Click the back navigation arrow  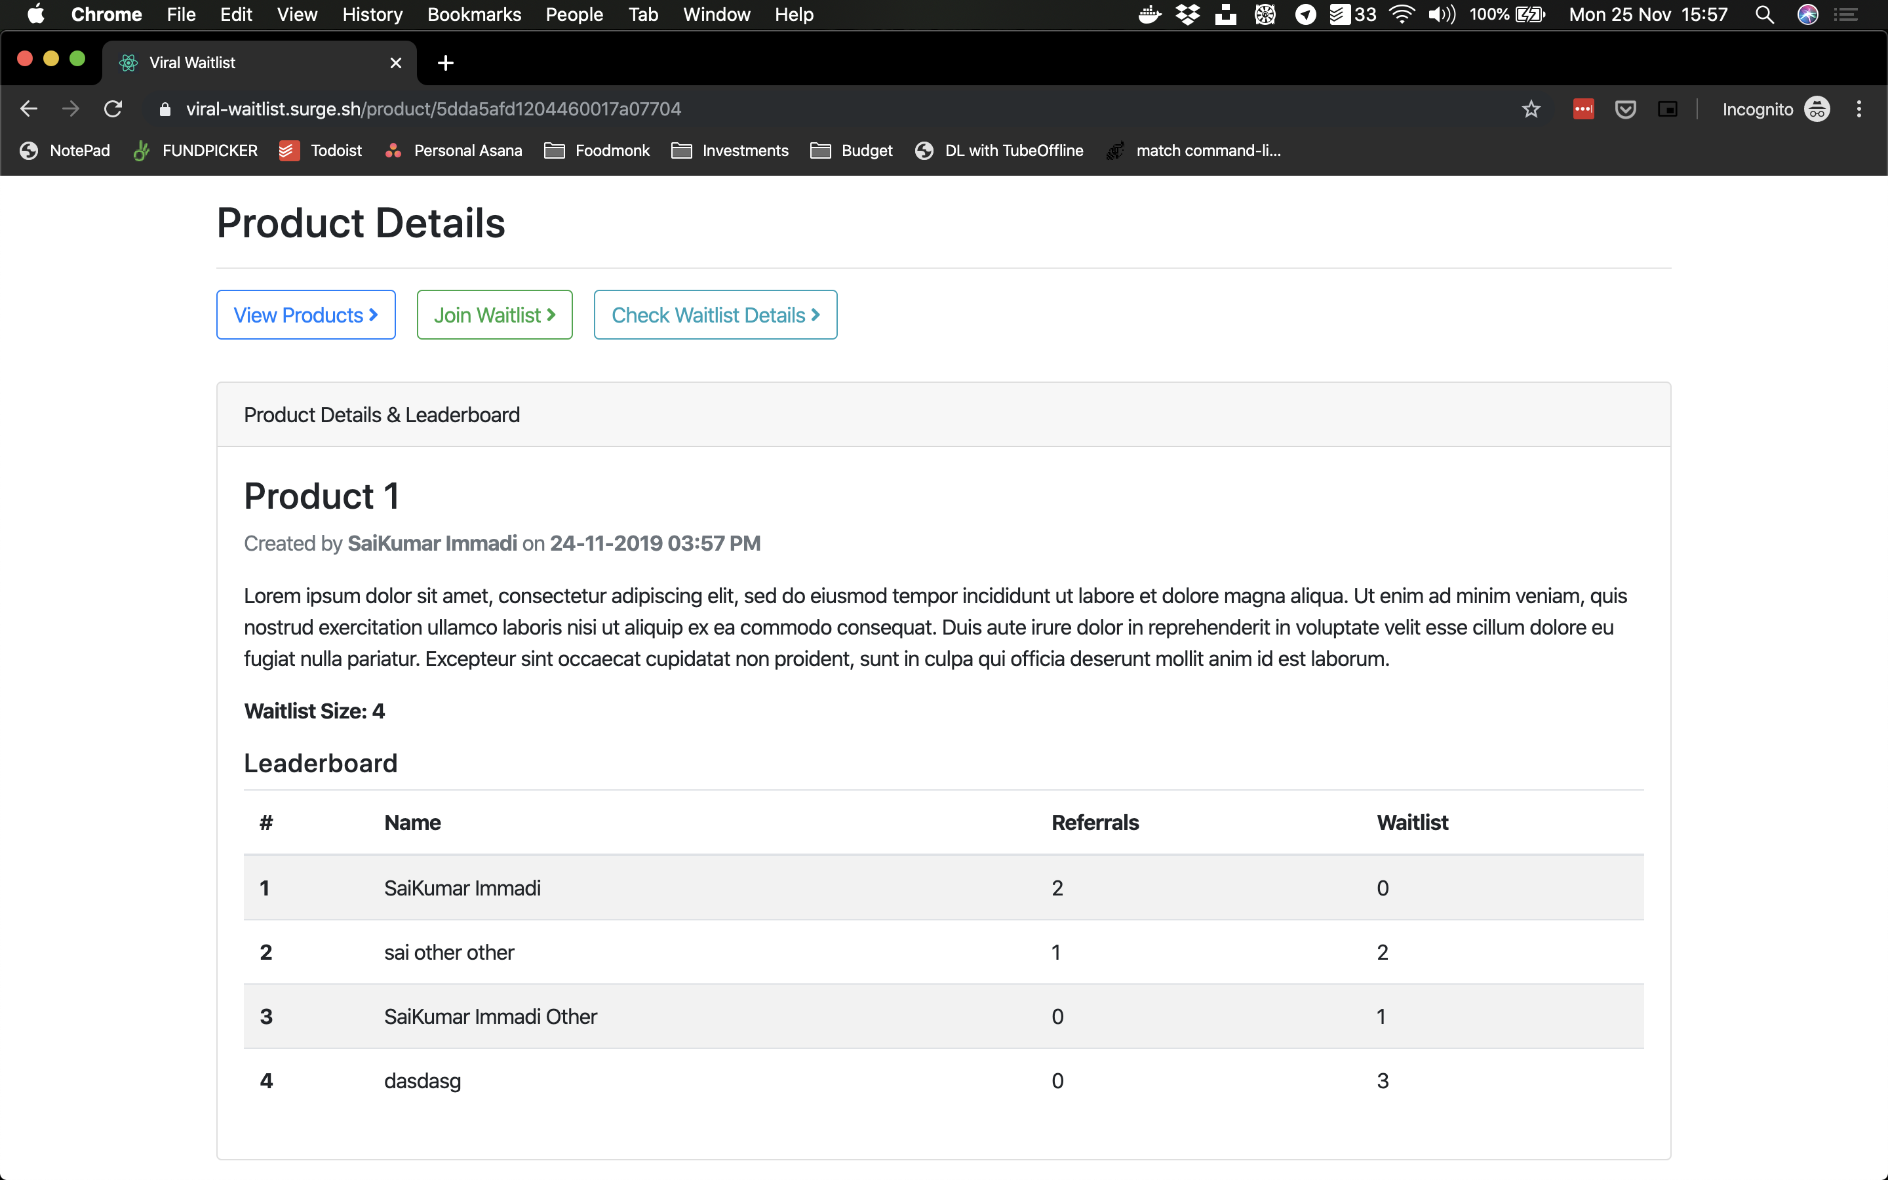tap(29, 109)
